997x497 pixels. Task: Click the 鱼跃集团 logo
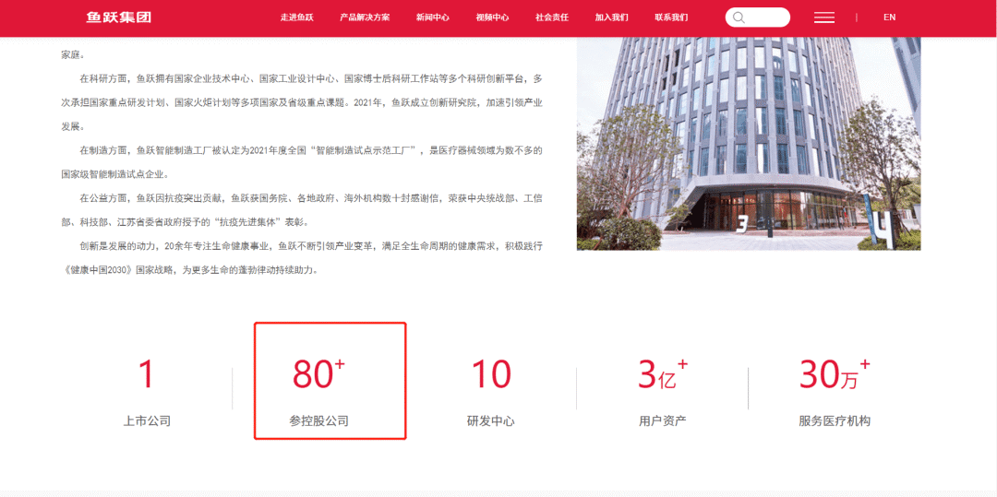(118, 17)
